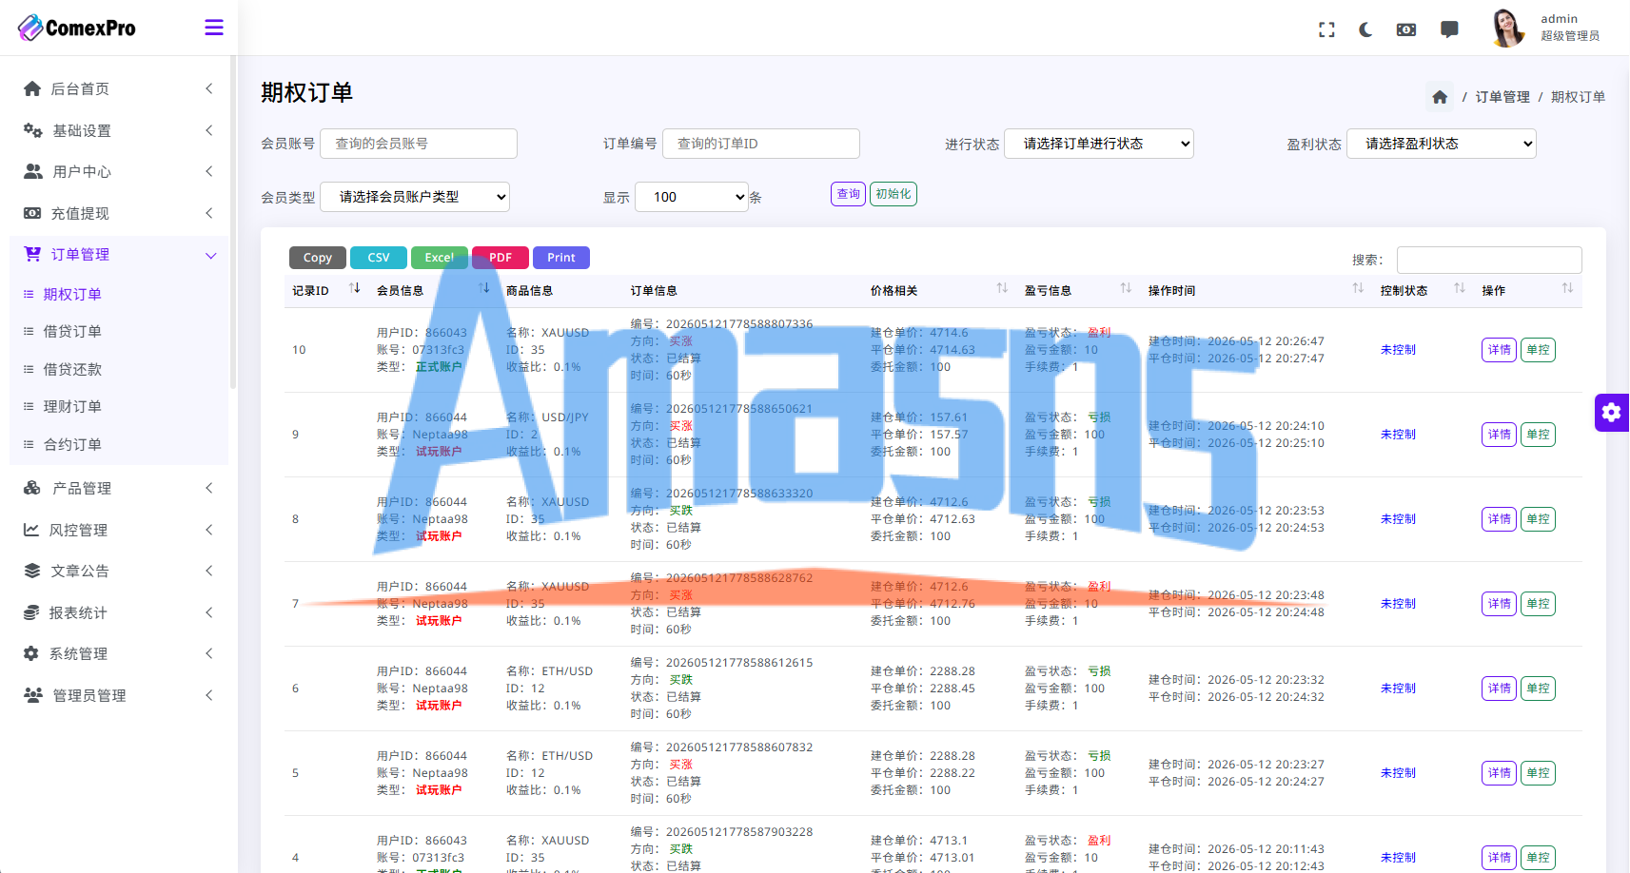
Task: Expand 产品管理 sidebar menu
Action: [118, 488]
